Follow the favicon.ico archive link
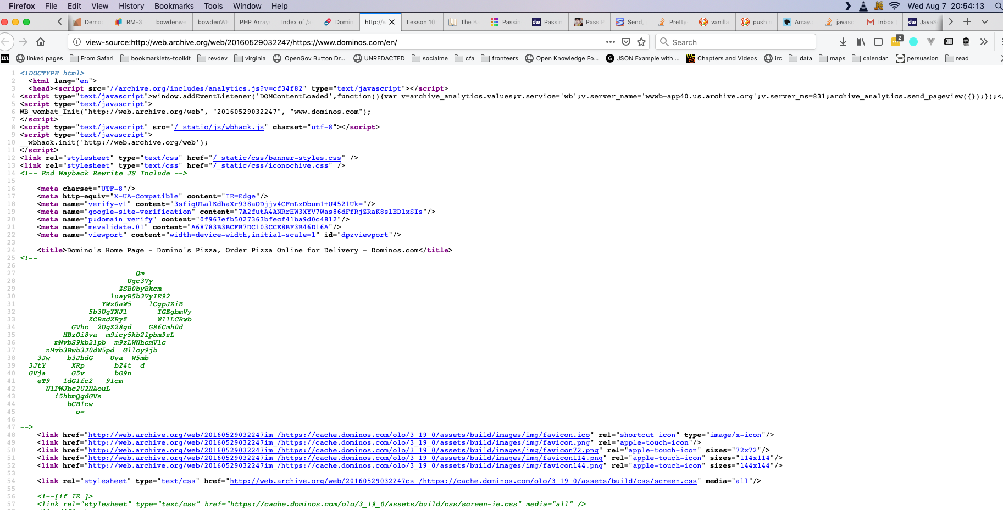This screenshot has height=510, width=1003. coord(339,435)
